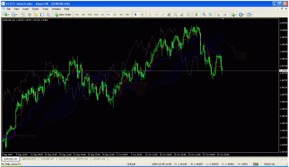Screen dimensions: 289x167
Task: Open the Insert menu
Action: pyautogui.click(x=25, y=9)
